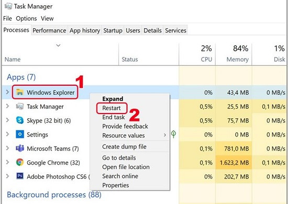Open the File menu
The image size is (288, 204).
point(7,18)
